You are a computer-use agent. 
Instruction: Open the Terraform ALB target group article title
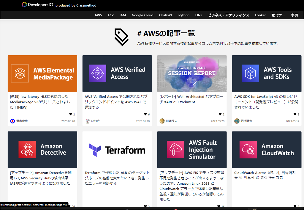(x=117, y=178)
